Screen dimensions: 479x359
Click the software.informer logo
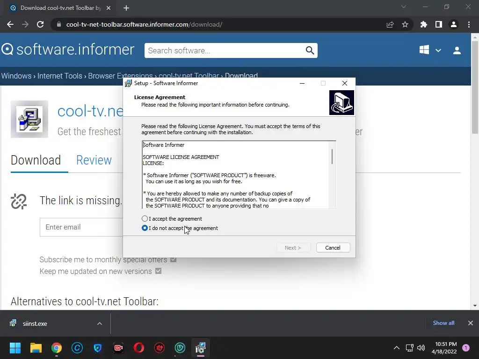pos(68,50)
